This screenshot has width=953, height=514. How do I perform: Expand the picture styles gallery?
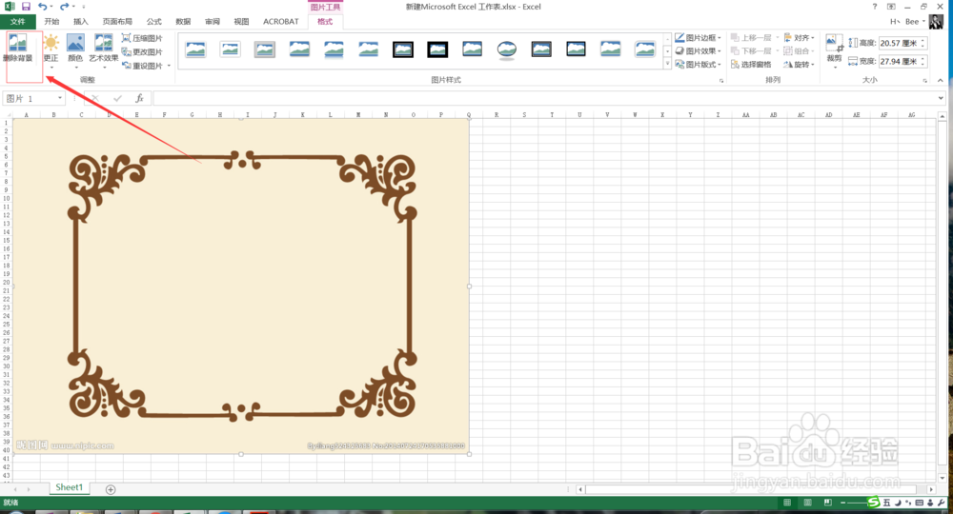667,63
